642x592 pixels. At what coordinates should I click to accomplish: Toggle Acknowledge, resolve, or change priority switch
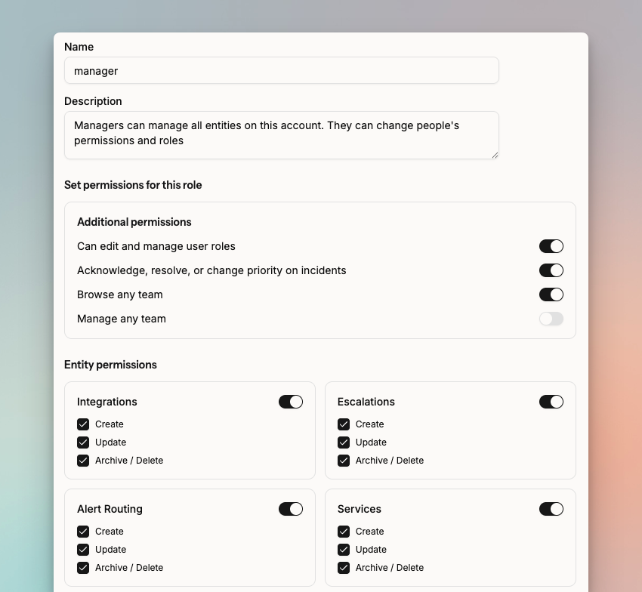coord(551,270)
